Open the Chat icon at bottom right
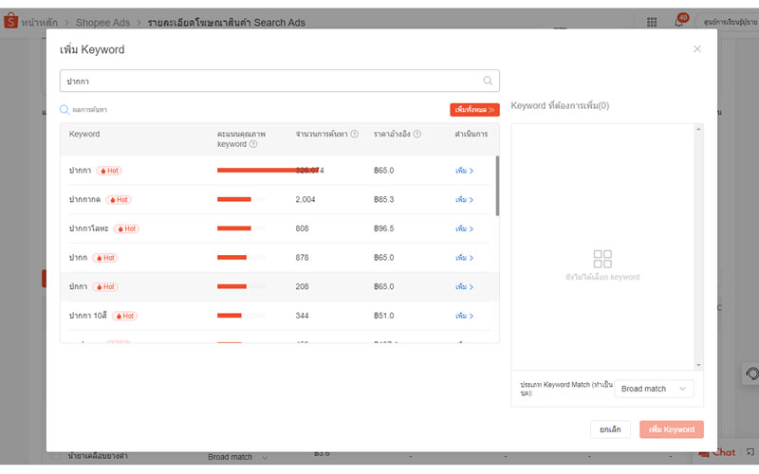The width and height of the screenshot is (759, 474). tap(718, 452)
